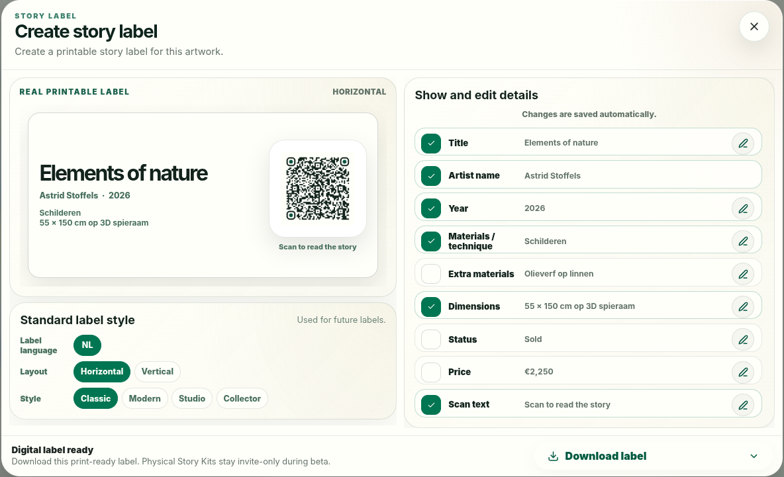Click the '€2,250' price value
This screenshot has width=784, height=477.
[538, 372]
